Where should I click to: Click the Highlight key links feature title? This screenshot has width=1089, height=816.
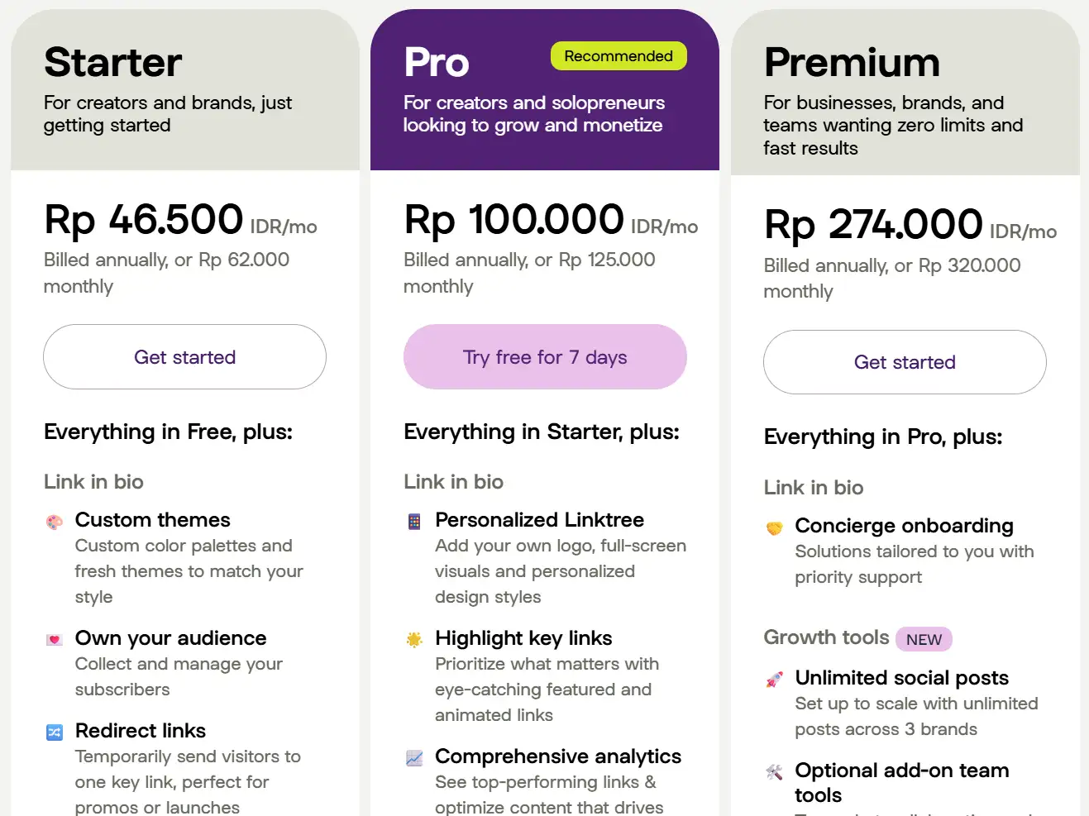click(523, 638)
